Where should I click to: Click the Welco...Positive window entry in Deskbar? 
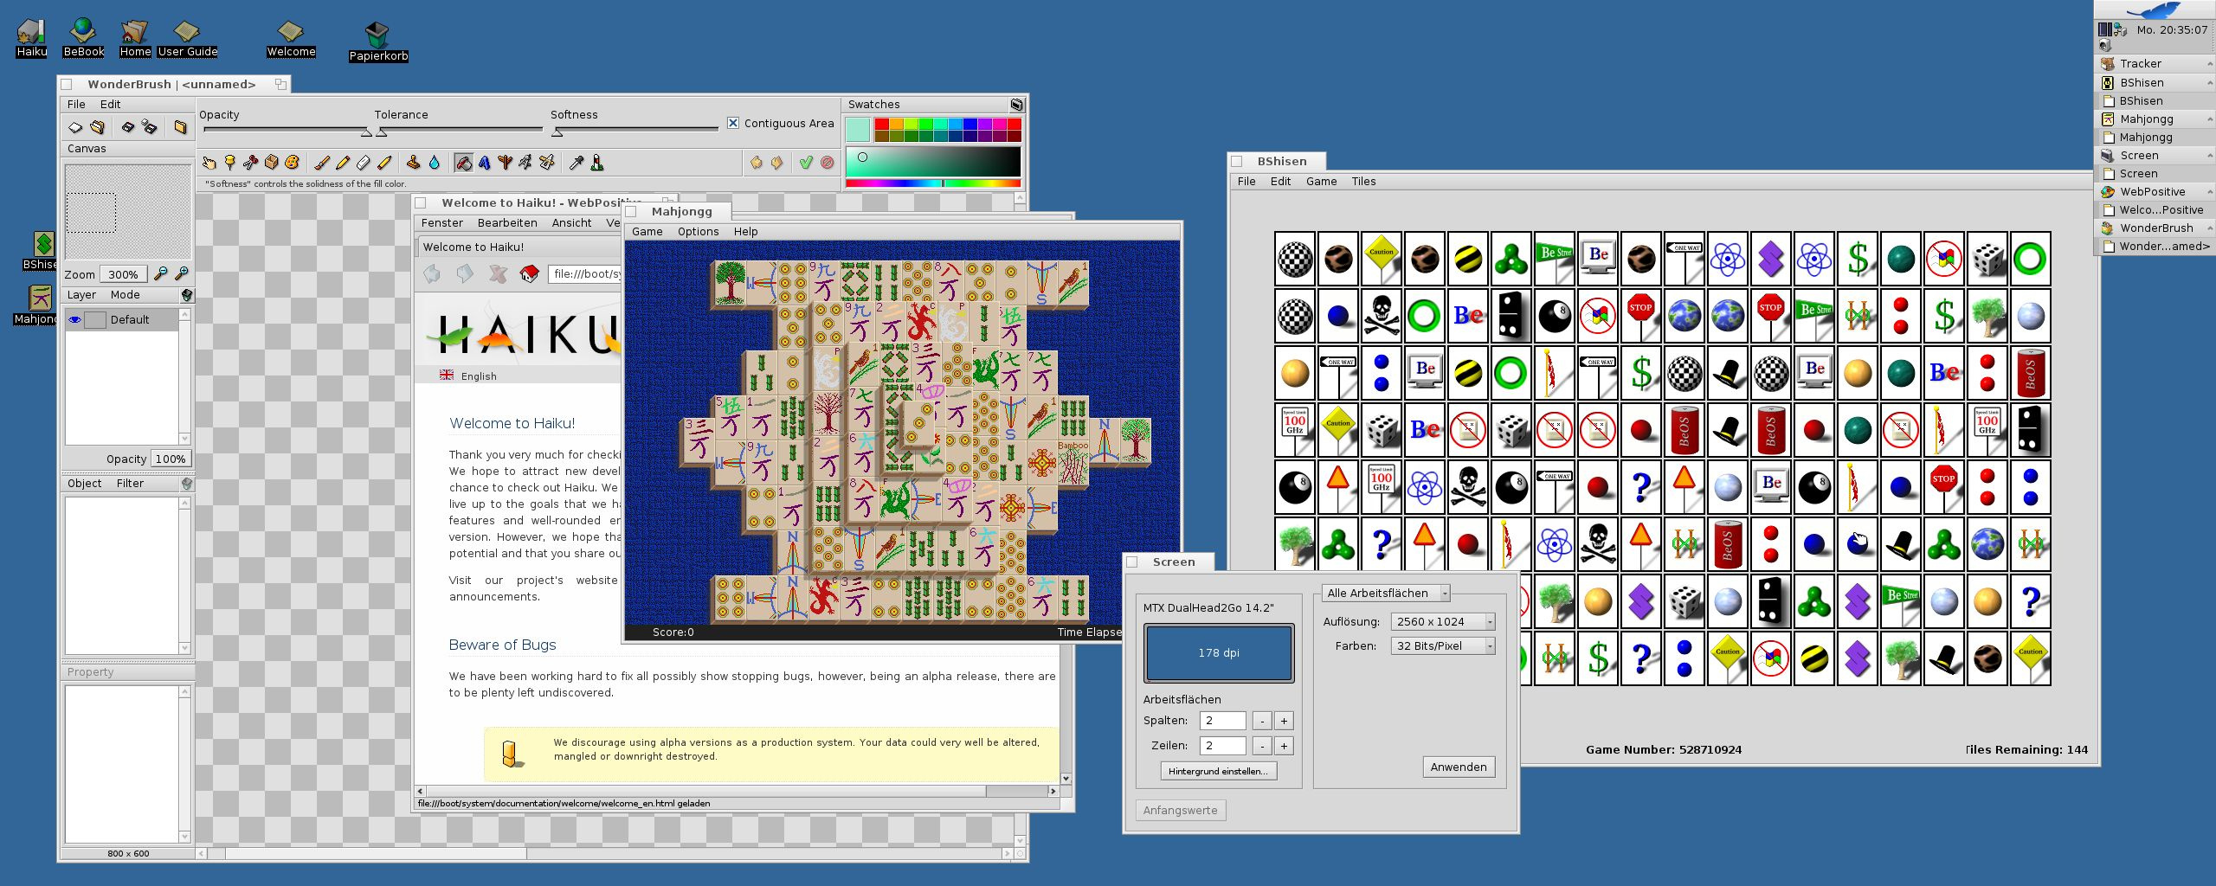click(x=2154, y=209)
